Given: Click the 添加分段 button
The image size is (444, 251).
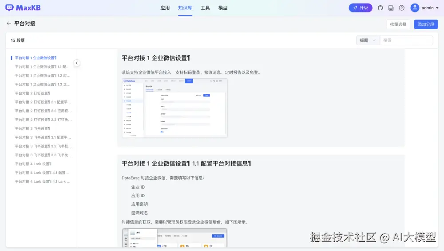Looking at the screenshot, I should click(x=426, y=24).
